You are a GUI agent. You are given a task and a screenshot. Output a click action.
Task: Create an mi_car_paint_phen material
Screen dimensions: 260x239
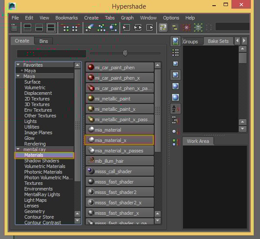tap(120, 68)
